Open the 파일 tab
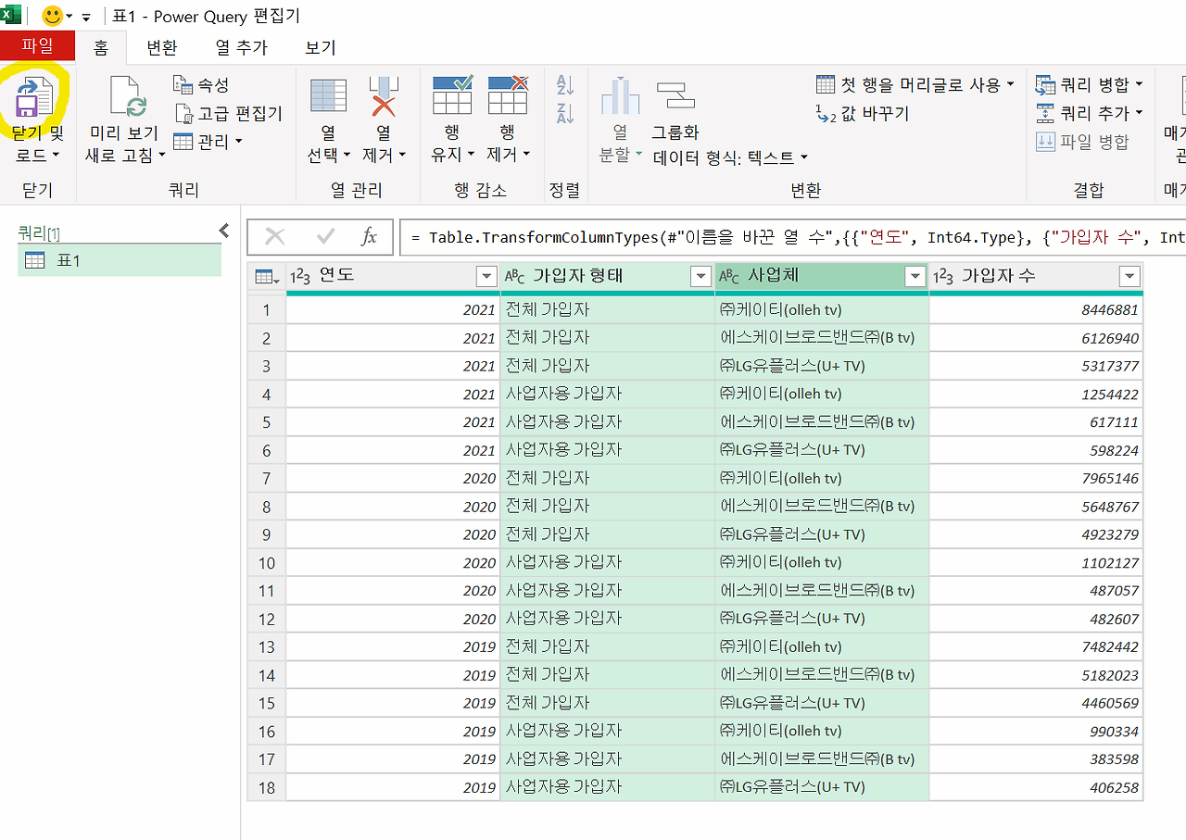Image resolution: width=1186 pixels, height=840 pixels. (x=38, y=46)
